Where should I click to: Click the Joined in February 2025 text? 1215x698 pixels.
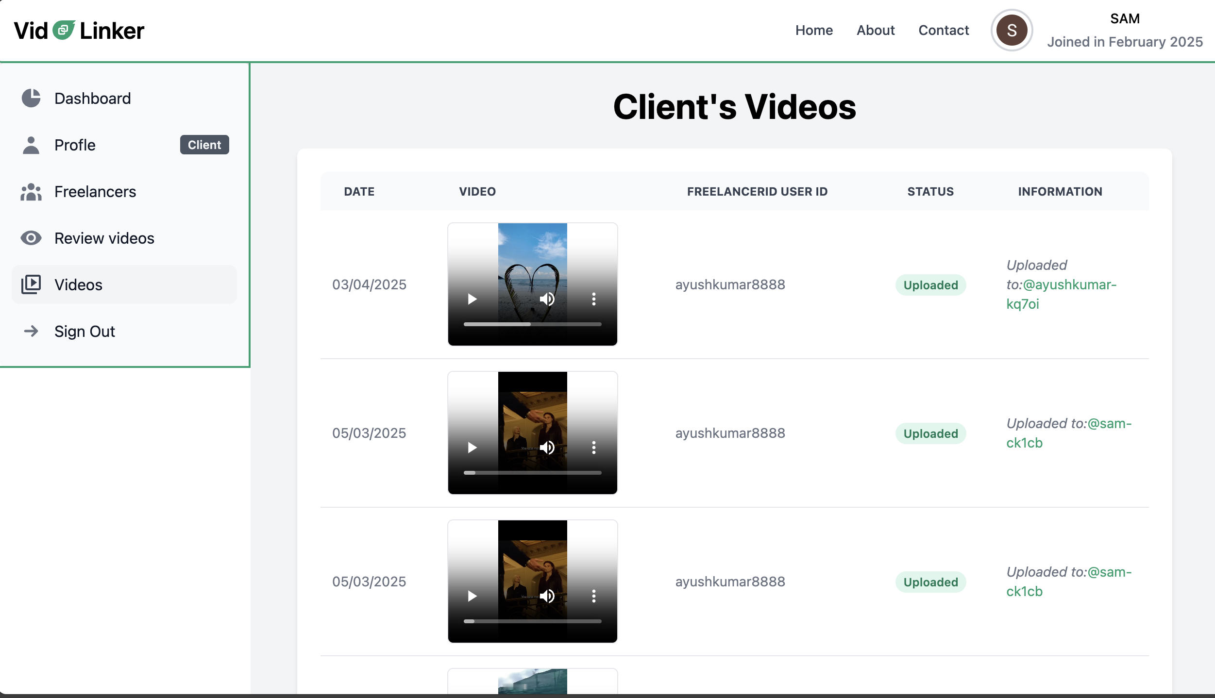pyautogui.click(x=1125, y=42)
